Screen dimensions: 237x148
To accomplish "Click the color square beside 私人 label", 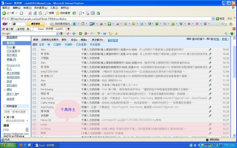I will pyautogui.click(x=5, y=69).
